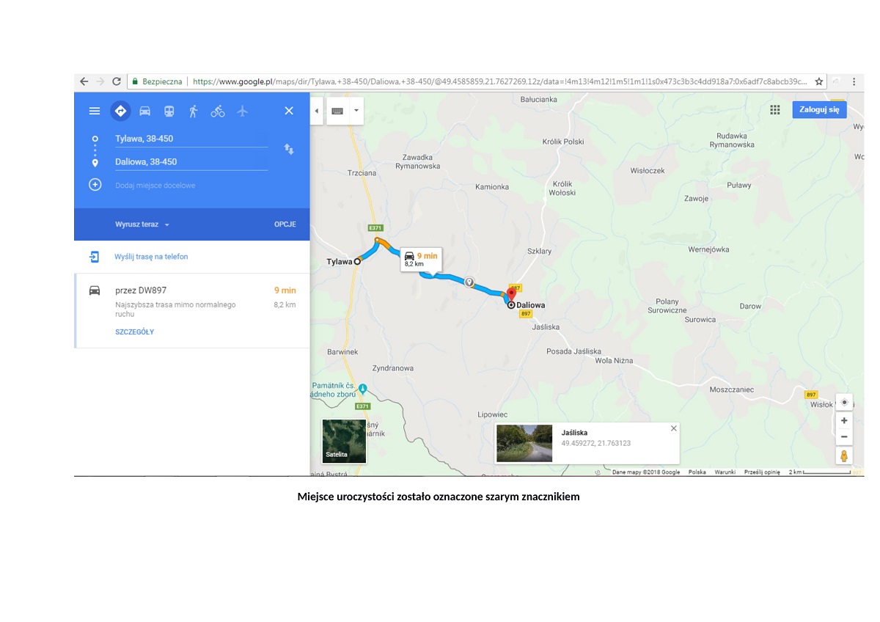This screenshot has width=880, height=622.
Task: Click the Szklary label on the map
Action: [539, 251]
